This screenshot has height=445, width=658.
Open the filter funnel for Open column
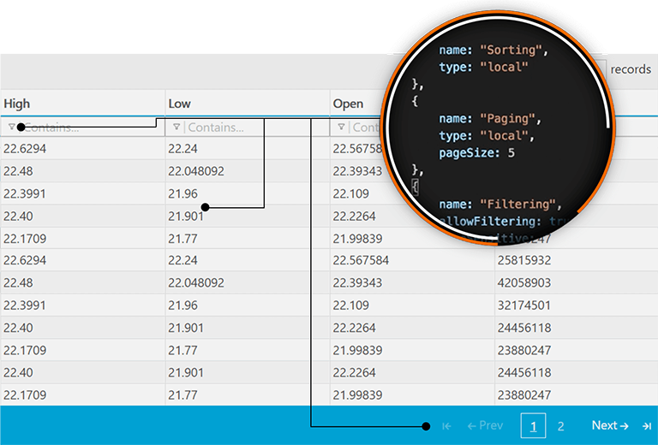click(x=341, y=128)
